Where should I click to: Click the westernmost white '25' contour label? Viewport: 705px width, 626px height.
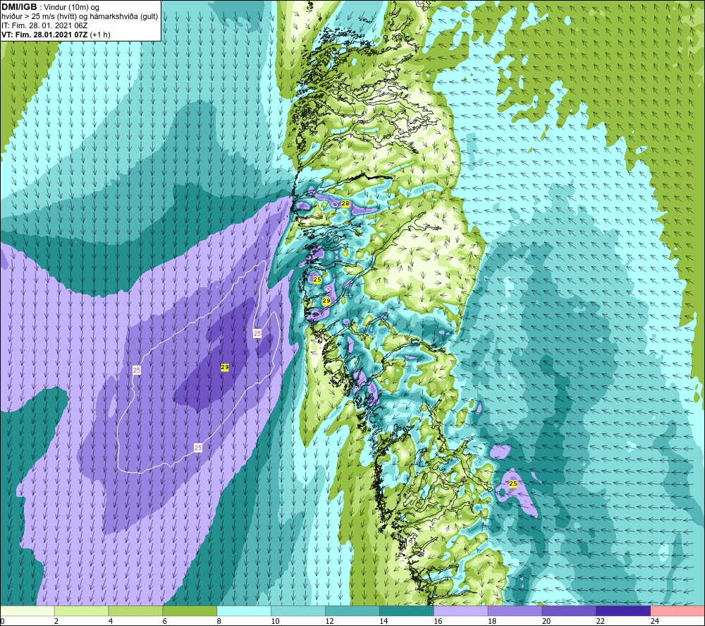137,370
